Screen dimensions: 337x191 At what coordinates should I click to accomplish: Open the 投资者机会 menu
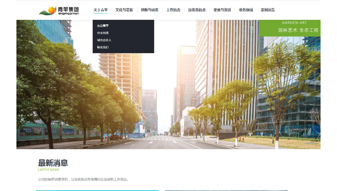[197, 10]
